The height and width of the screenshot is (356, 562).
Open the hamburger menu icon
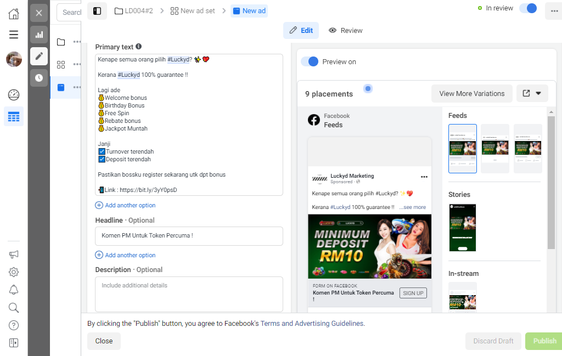(x=14, y=35)
